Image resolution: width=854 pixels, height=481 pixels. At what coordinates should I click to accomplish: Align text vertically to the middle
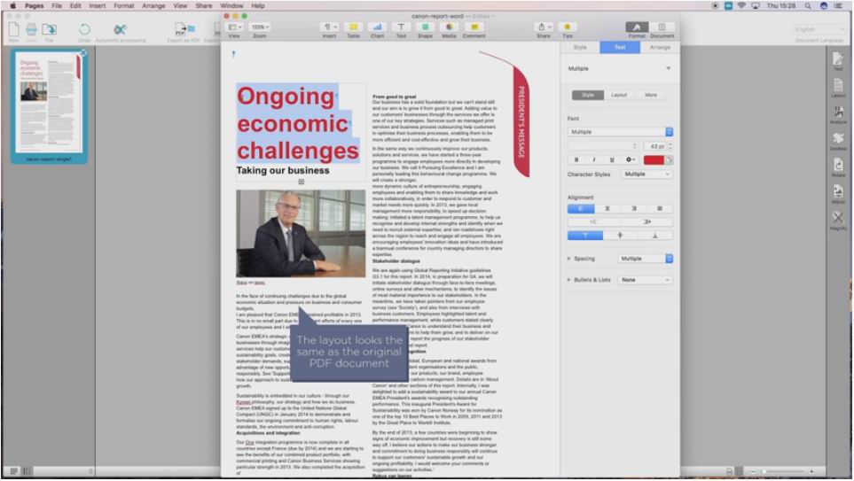620,235
